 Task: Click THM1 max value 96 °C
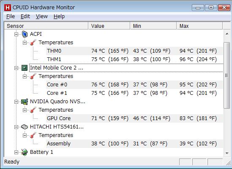(x=198, y=59)
